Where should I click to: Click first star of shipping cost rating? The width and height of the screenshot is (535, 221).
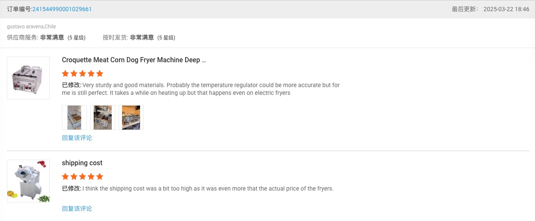[65, 176]
